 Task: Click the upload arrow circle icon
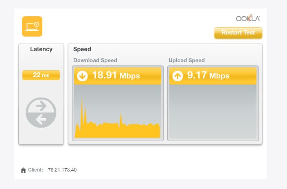(177, 76)
